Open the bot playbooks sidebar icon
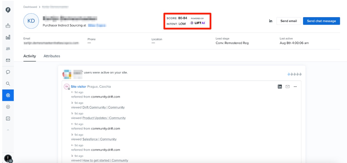 tap(8, 26)
